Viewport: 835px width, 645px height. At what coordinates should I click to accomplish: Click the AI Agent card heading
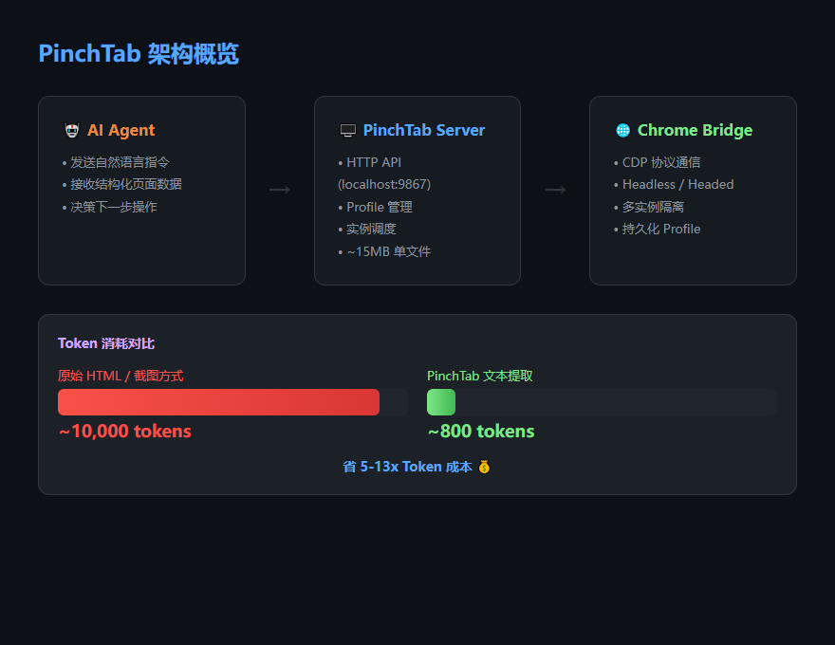pyautogui.click(x=121, y=131)
